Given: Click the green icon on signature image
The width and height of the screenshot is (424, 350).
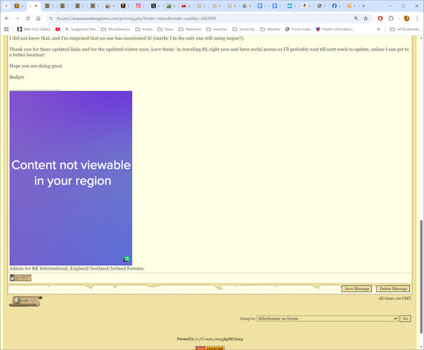Looking at the screenshot, I should tap(126, 259).
